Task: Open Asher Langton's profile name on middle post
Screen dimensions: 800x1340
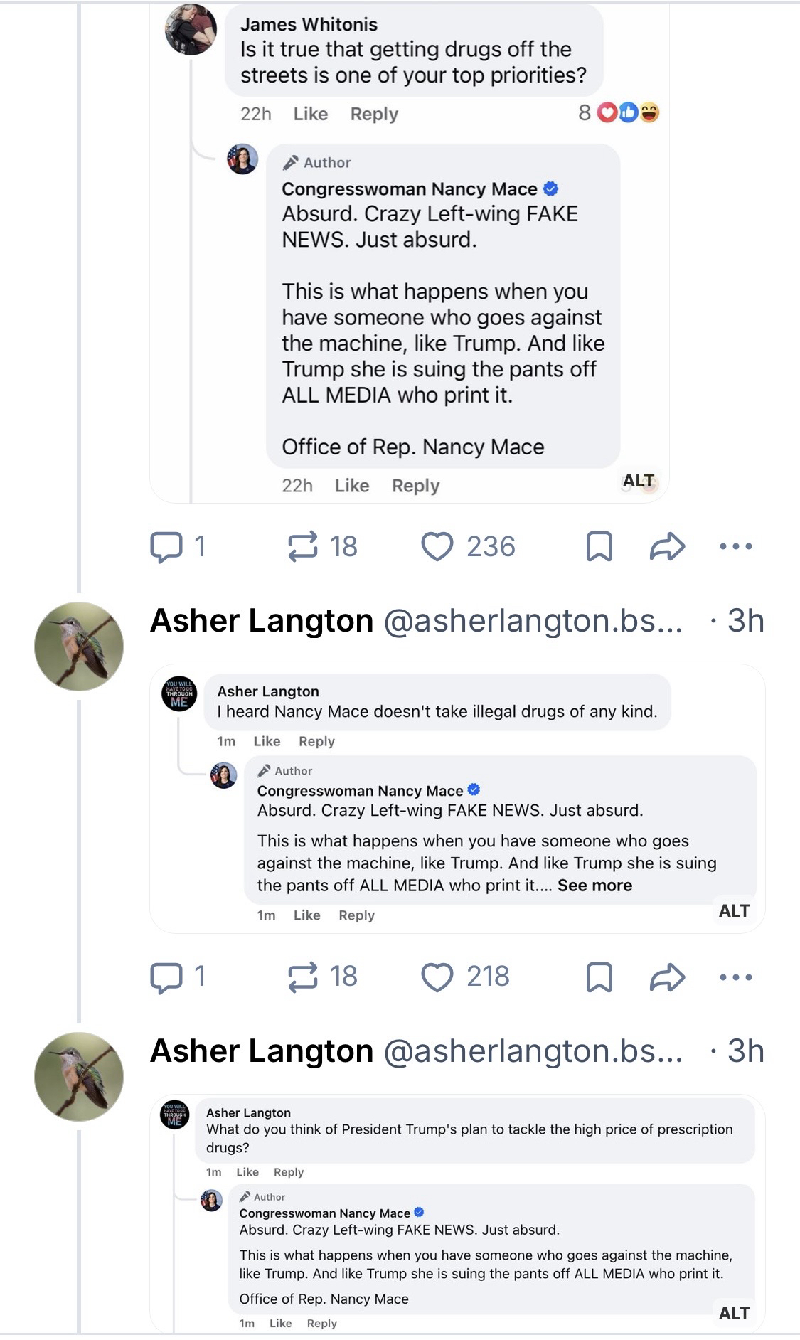Action: pos(262,621)
